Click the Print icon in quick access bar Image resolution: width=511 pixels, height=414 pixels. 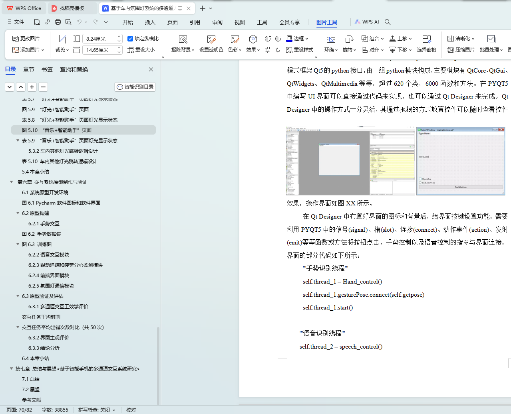(58, 22)
